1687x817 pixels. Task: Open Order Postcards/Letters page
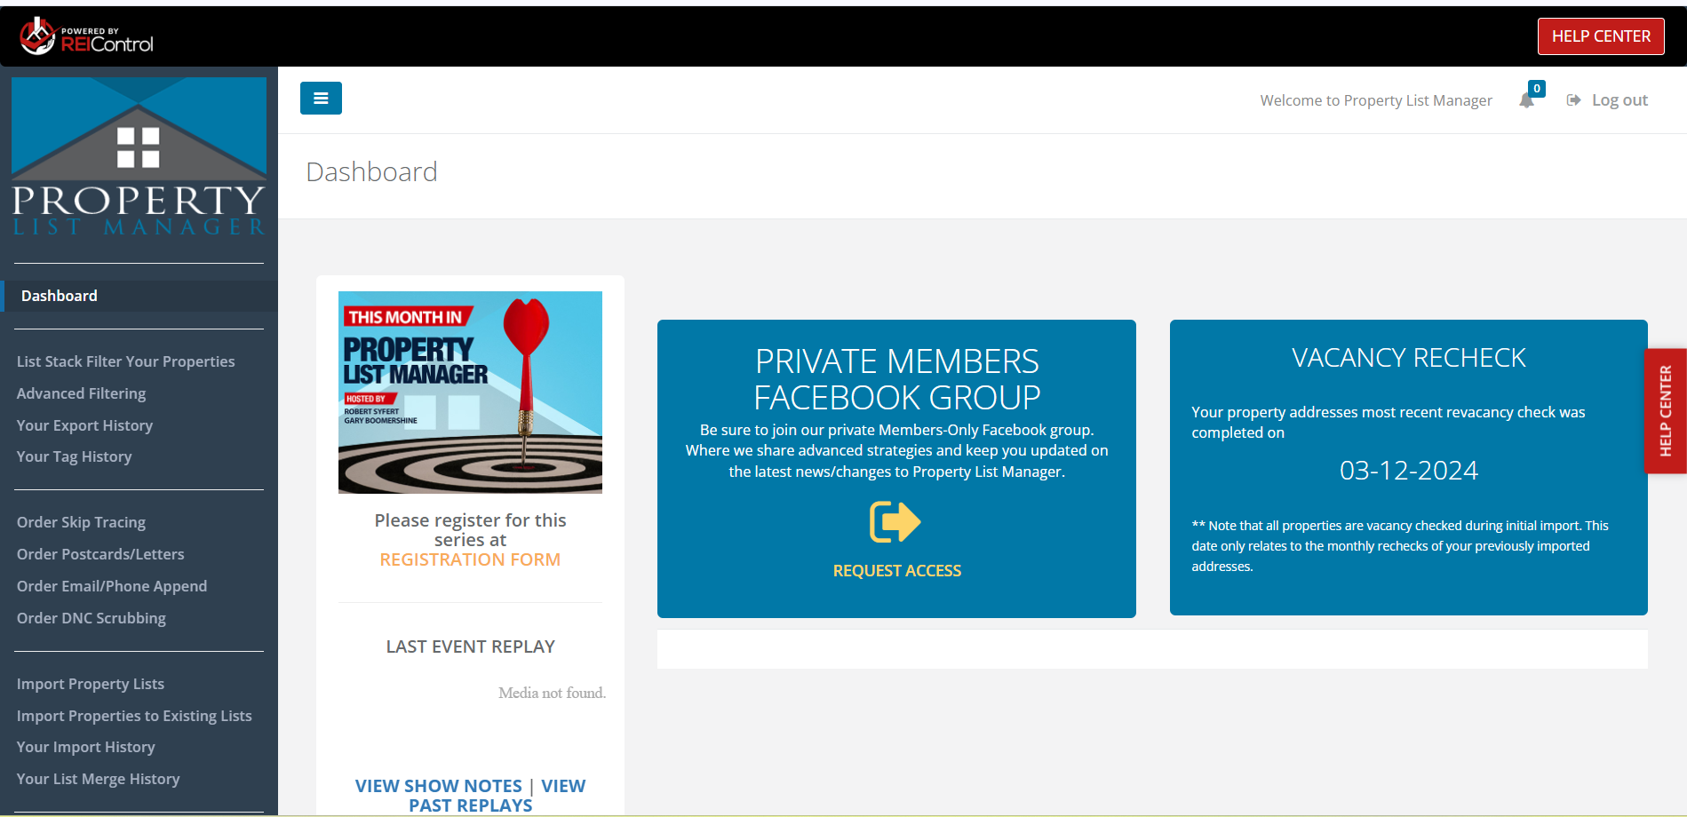pos(100,553)
